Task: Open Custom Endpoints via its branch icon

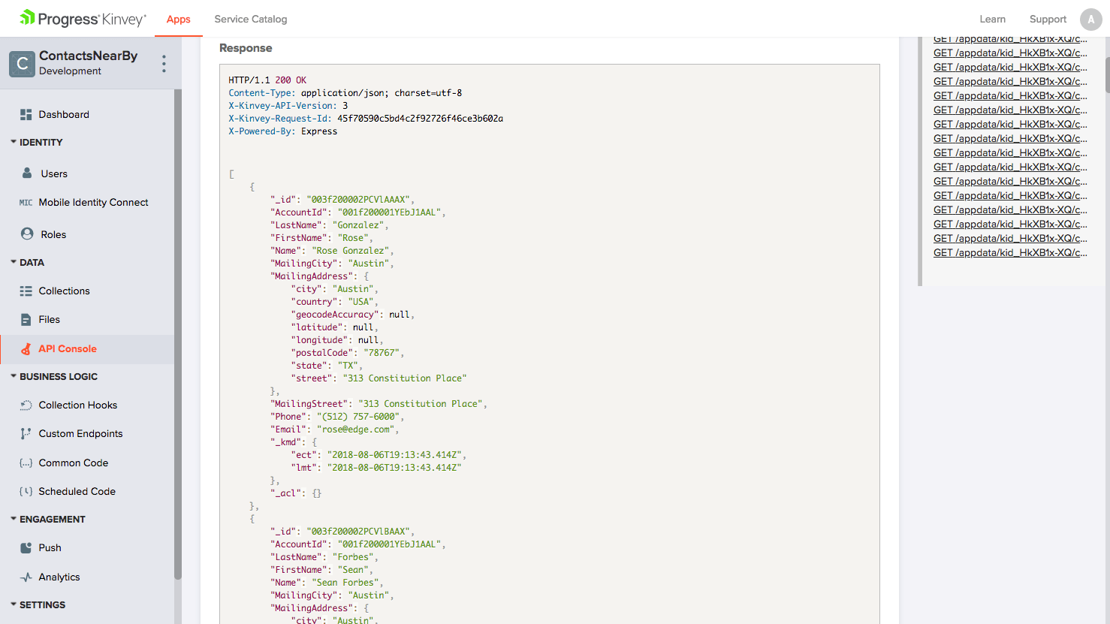Action: (x=26, y=434)
